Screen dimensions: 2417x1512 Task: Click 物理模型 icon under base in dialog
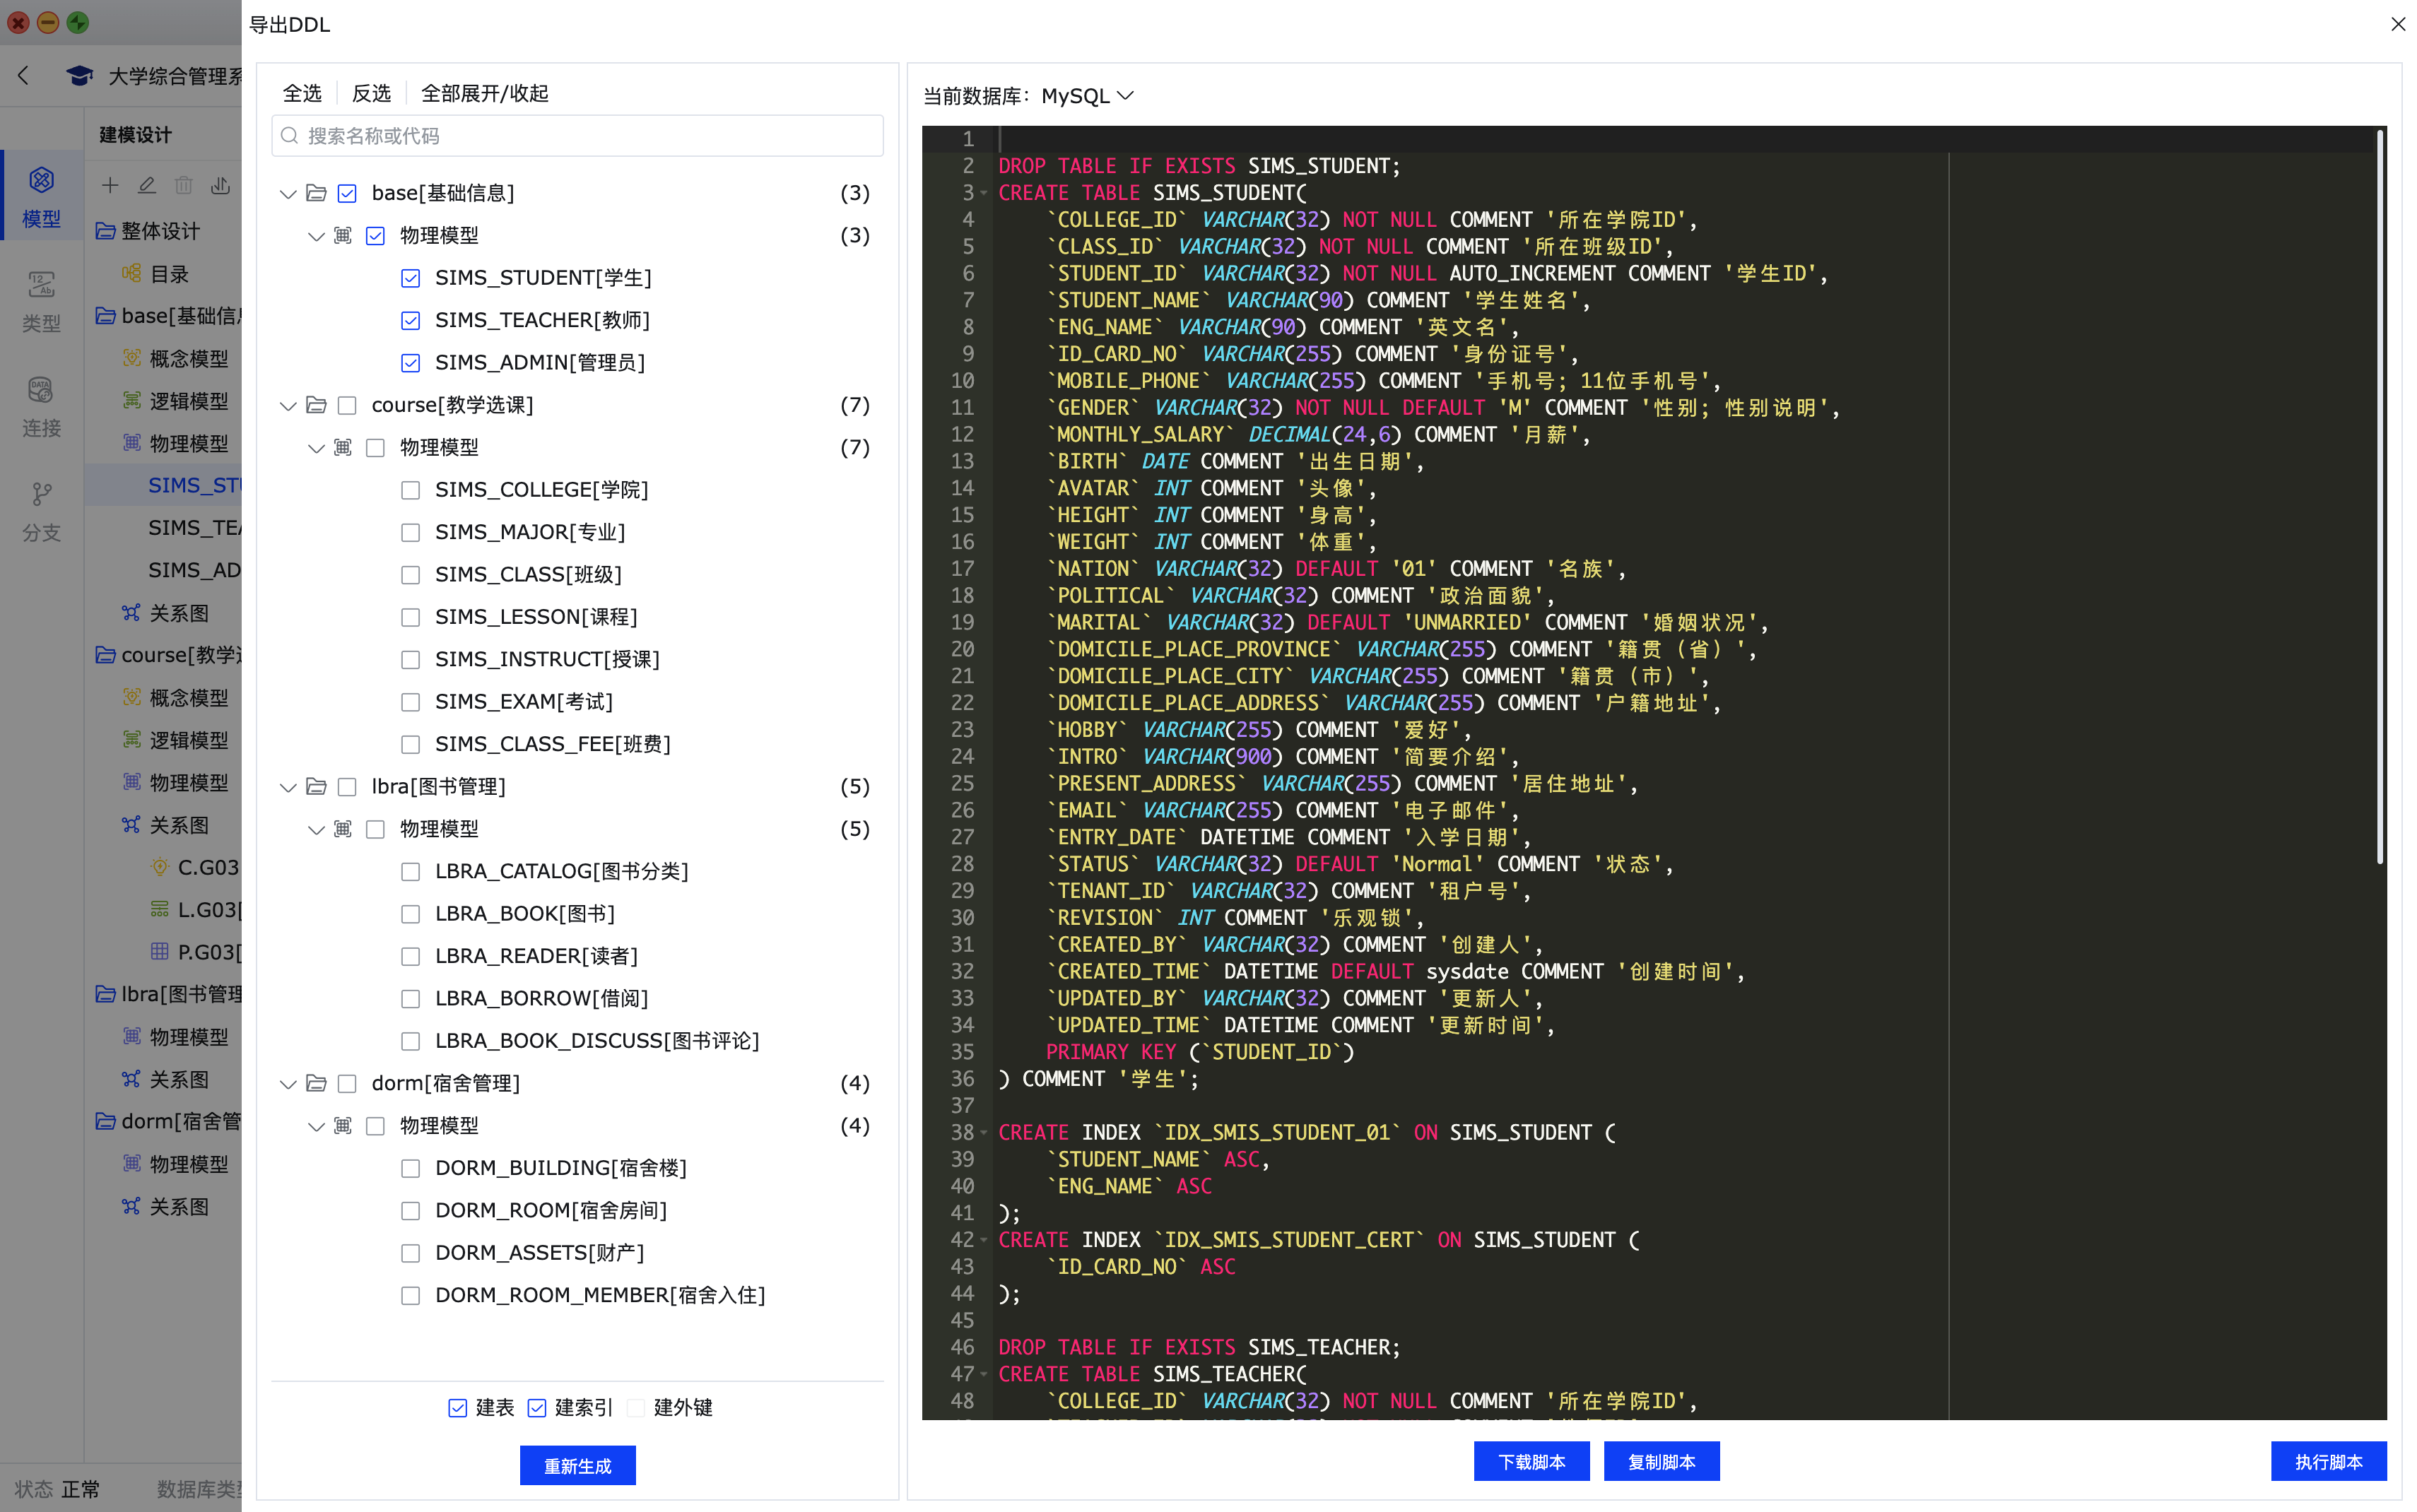tap(343, 236)
